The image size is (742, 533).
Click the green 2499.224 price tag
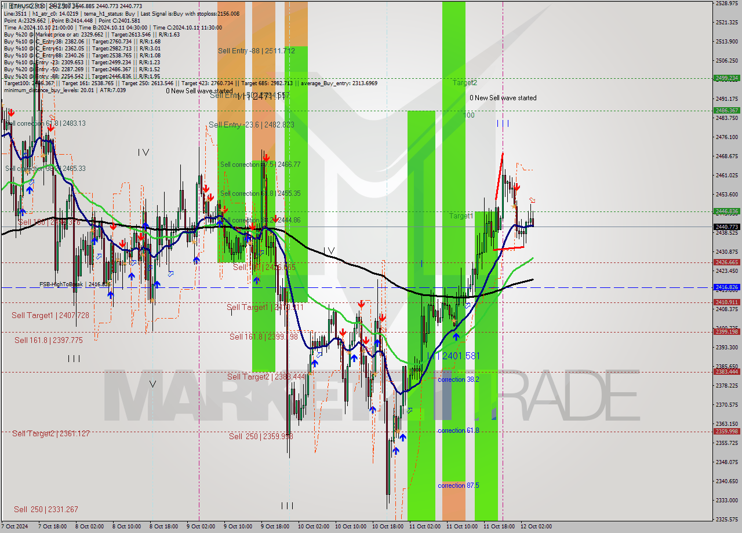point(727,78)
